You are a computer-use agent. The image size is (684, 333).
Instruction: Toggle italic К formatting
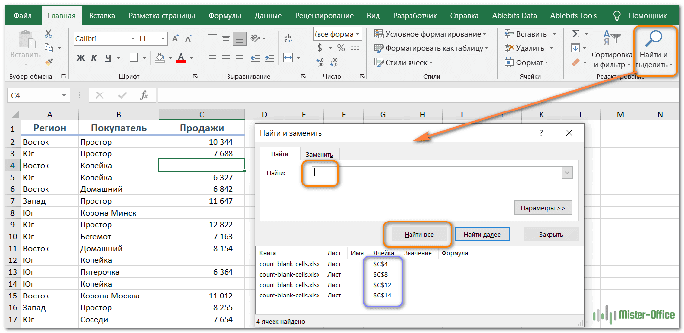pyautogui.click(x=94, y=58)
